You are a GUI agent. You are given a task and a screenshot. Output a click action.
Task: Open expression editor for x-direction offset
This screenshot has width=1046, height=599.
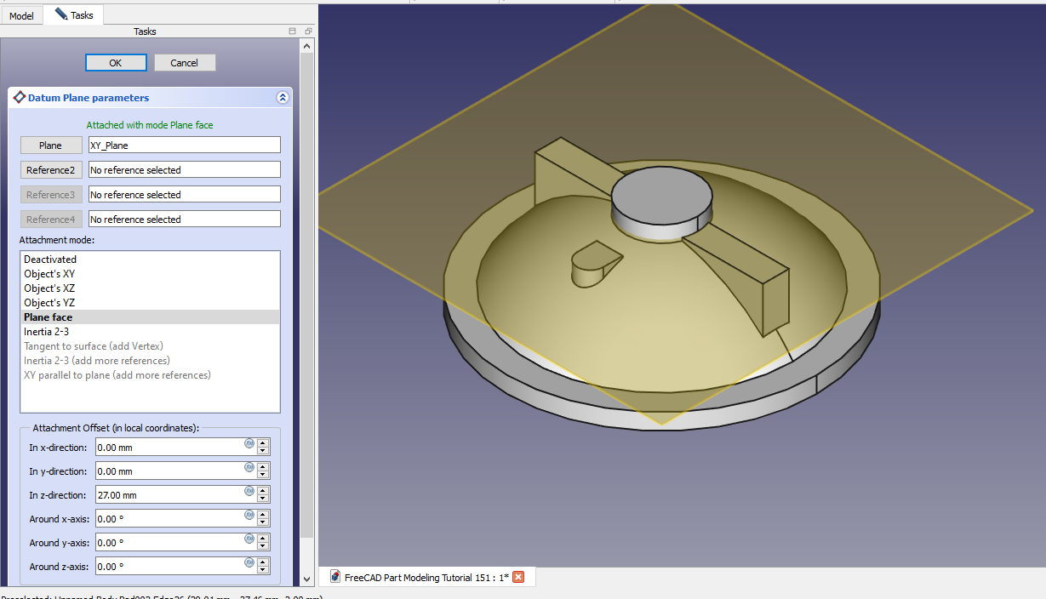[249, 443]
